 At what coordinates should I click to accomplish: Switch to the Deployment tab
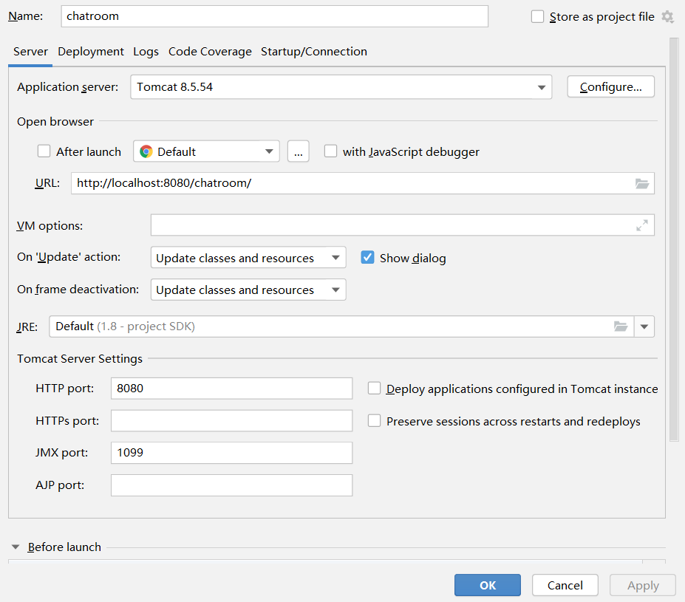click(90, 52)
